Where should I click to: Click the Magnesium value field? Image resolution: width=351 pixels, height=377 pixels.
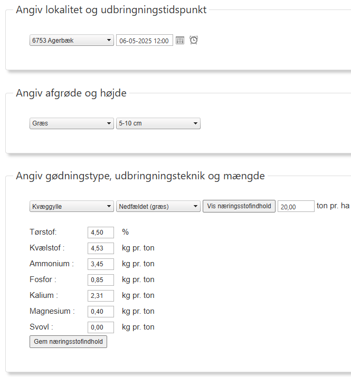point(100,312)
